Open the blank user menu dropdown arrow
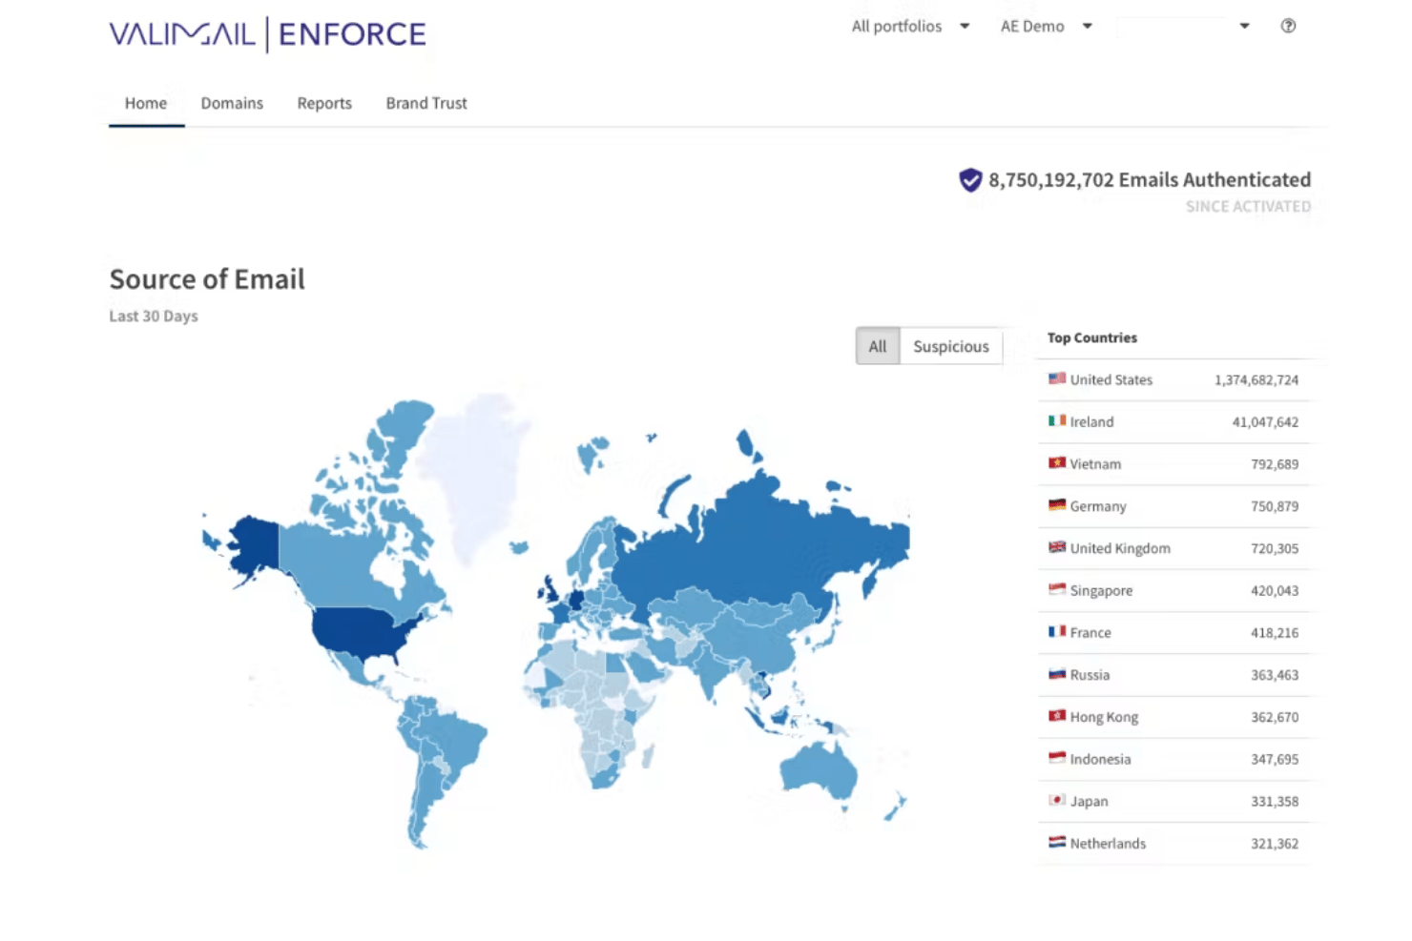The height and width of the screenshot is (941, 1412). click(x=1244, y=26)
